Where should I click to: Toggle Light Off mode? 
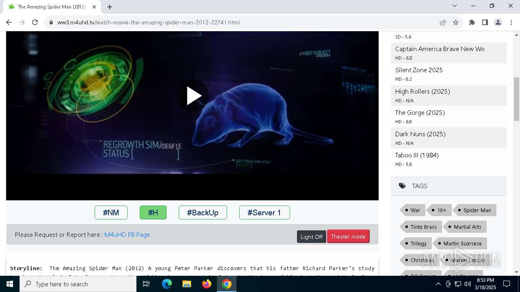pyautogui.click(x=312, y=237)
